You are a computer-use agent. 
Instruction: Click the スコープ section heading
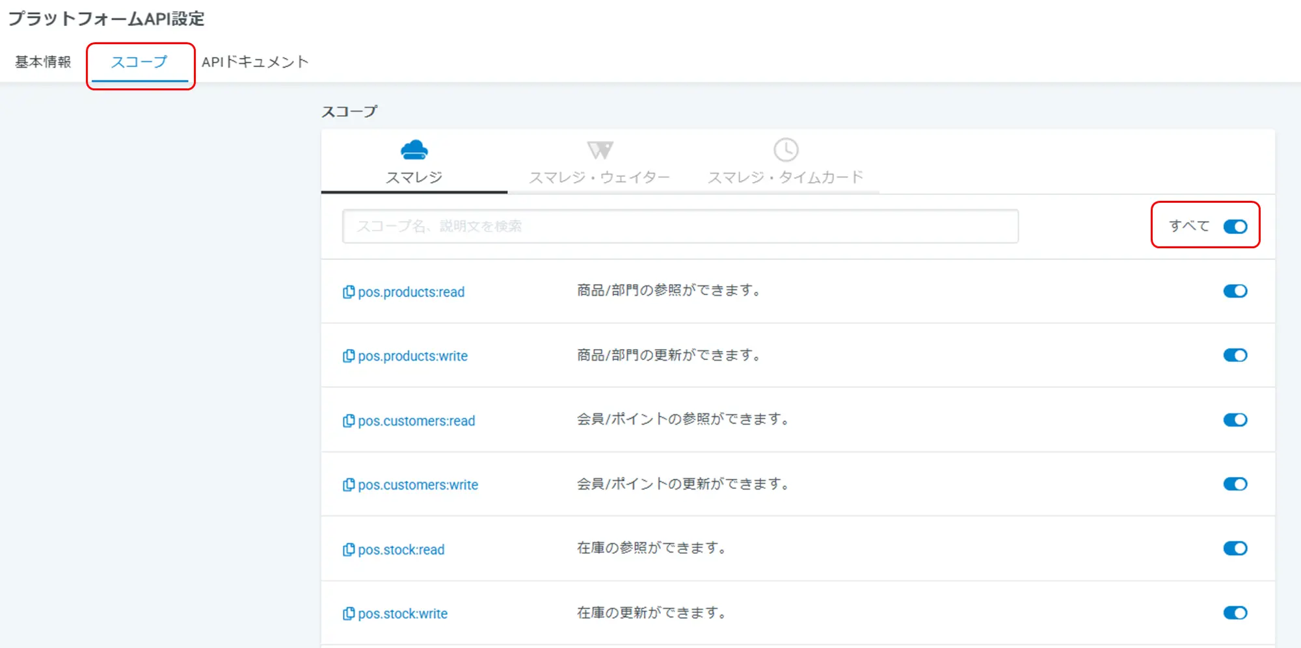(x=349, y=112)
